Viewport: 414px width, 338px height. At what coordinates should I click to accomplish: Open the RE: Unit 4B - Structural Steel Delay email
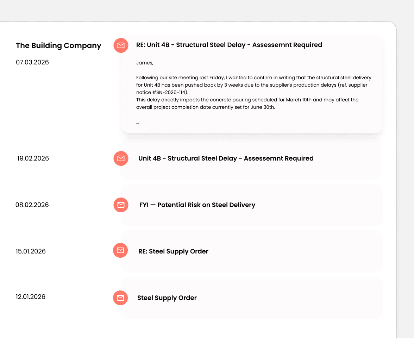point(229,45)
